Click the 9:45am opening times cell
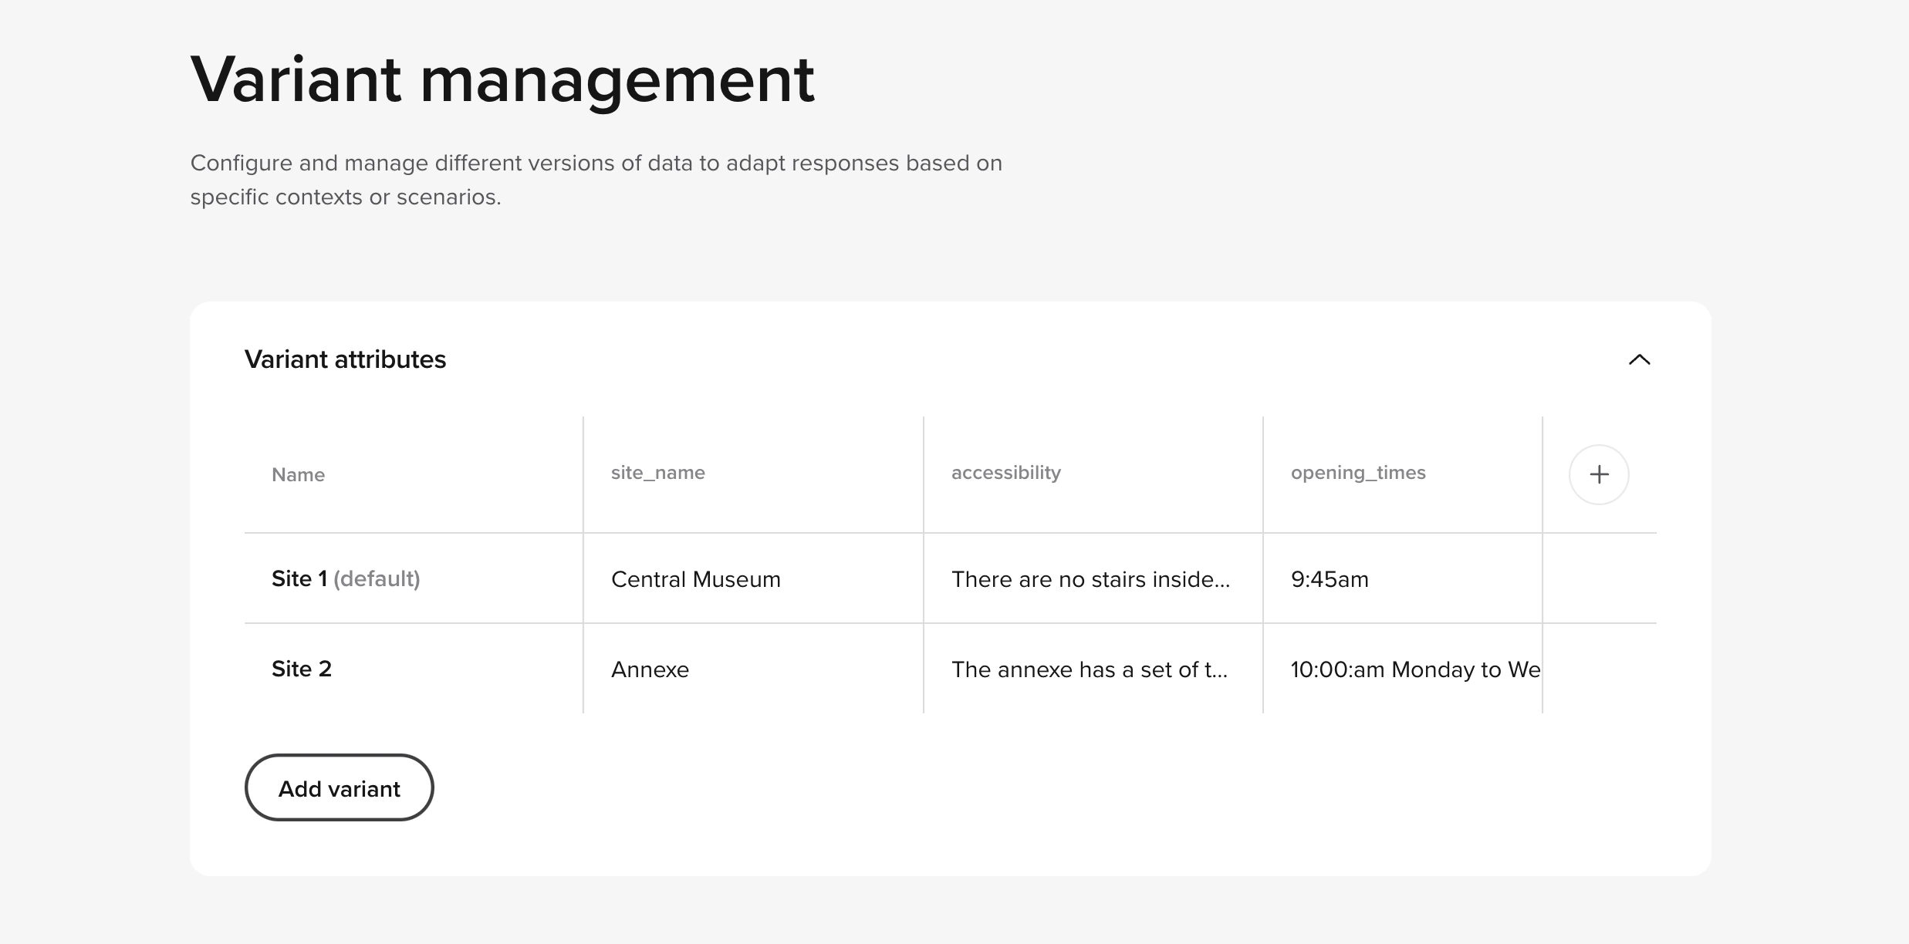Screen dimensions: 1909x944 (1329, 579)
